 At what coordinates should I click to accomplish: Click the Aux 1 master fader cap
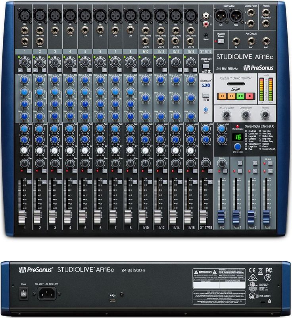[236, 217]
